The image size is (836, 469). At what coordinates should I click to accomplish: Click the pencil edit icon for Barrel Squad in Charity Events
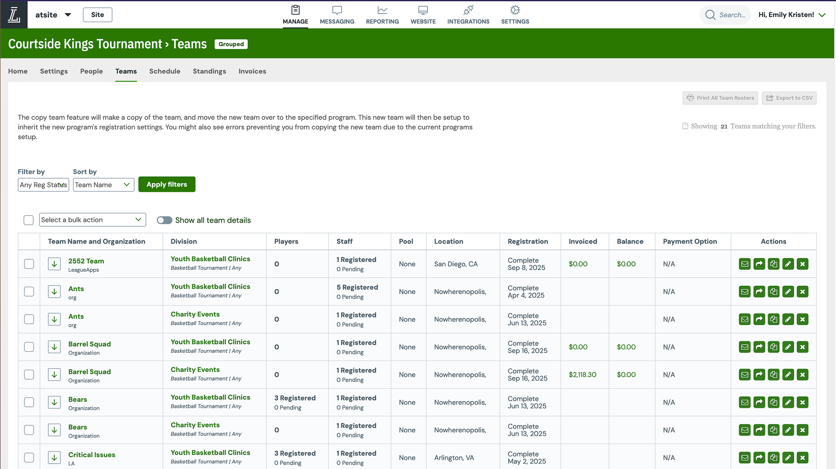(x=788, y=375)
